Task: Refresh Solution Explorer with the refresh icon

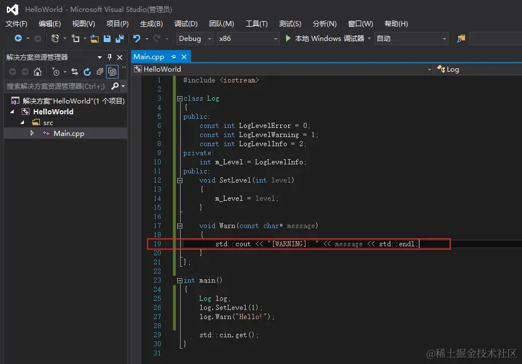Action: (87, 72)
